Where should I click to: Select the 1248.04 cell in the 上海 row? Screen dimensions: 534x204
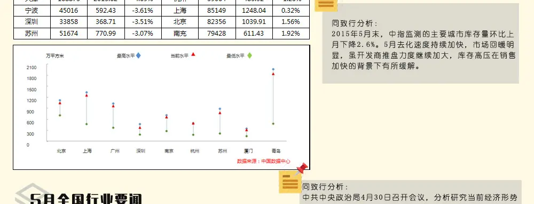click(x=254, y=11)
